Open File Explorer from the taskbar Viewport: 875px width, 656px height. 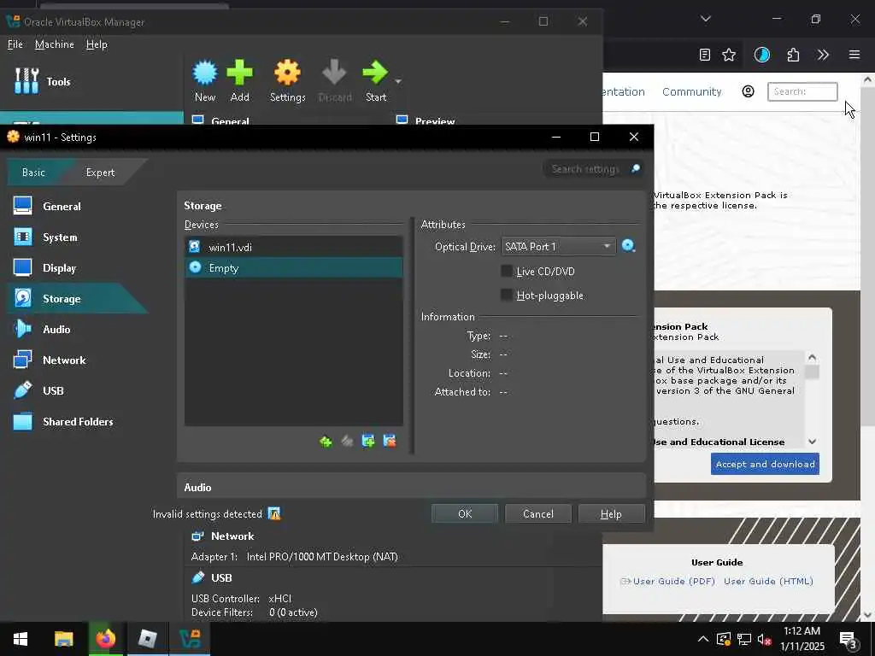coord(63,639)
